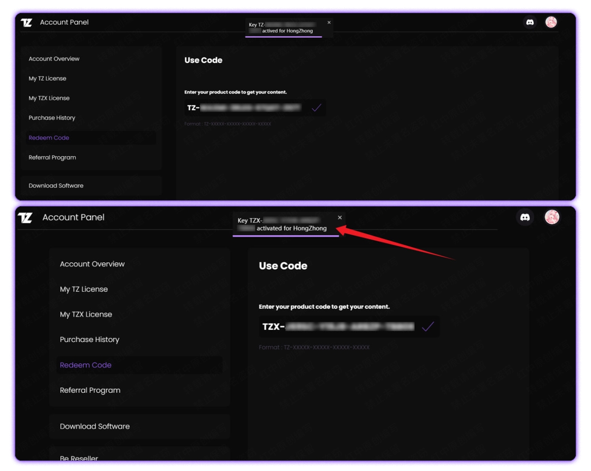Click the Discord icon in the upper Account Panel

(530, 22)
